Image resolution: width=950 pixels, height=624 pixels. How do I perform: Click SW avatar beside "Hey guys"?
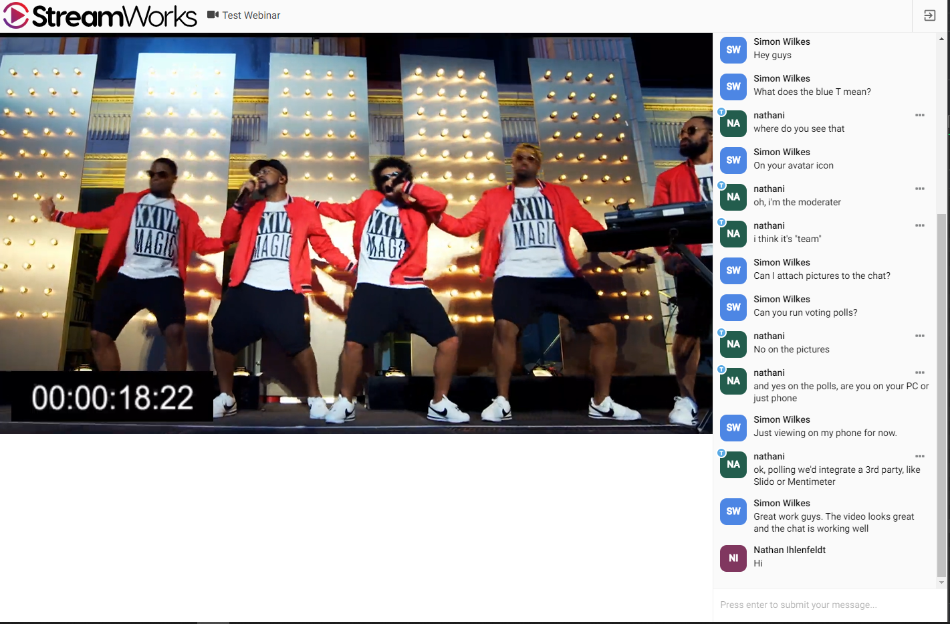point(733,49)
